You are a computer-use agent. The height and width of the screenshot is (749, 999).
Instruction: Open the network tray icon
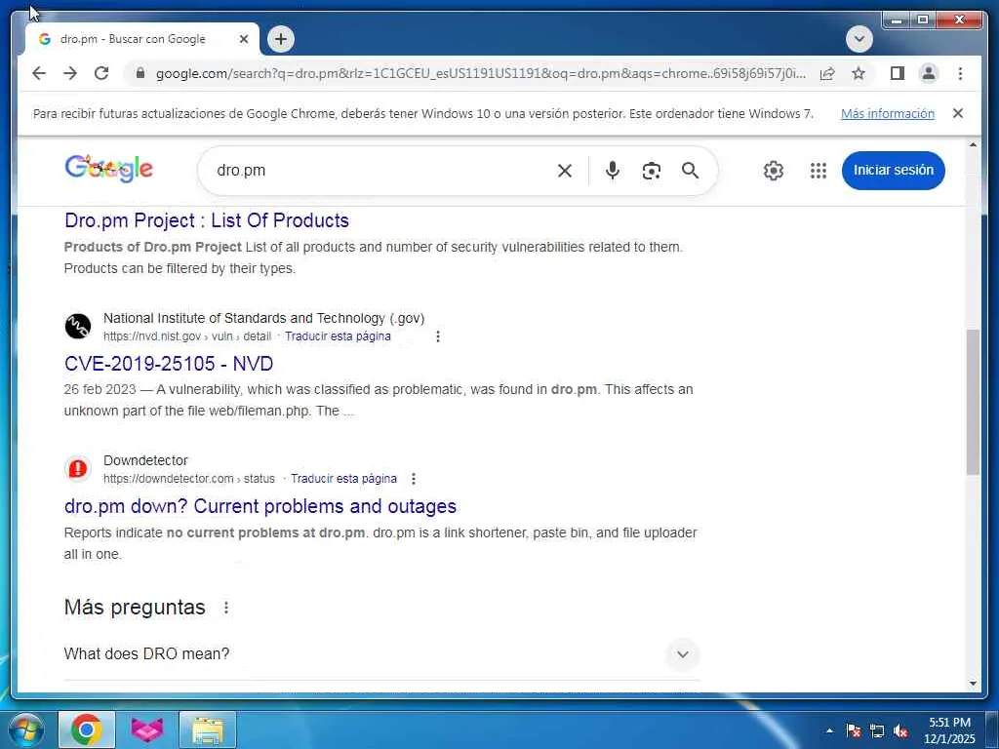pyautogui.click(x=877, y=731)
